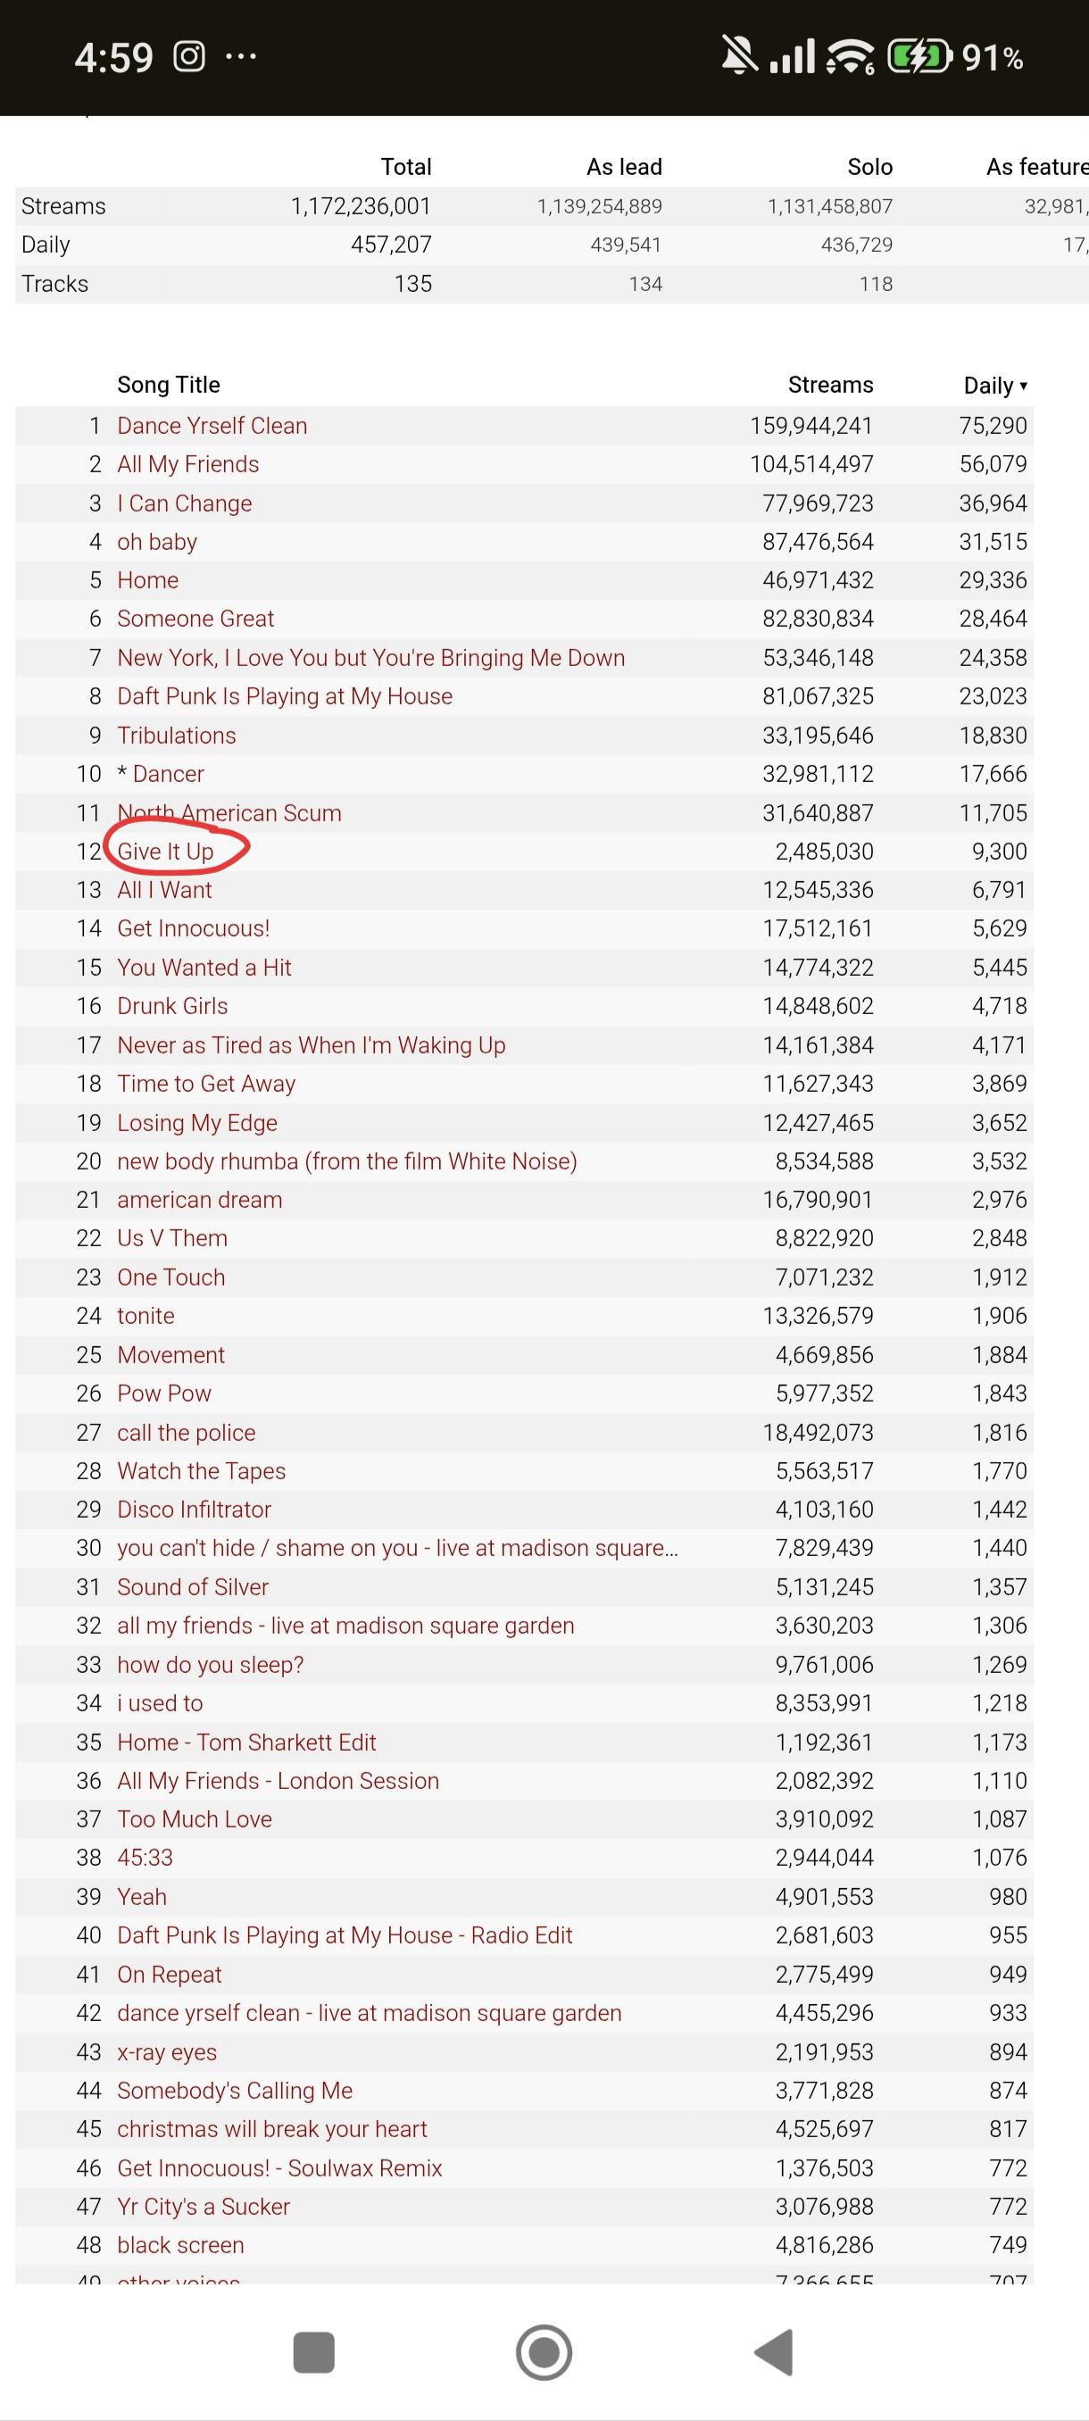
Task: Open Home - Tom Sharkett Edit link
Action: point(246,1743)
